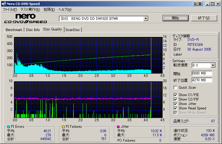The width and height of the screenshot is (222, 144).
Task: Click PI Errors maximum value 278
Action: tap(48, 135)
